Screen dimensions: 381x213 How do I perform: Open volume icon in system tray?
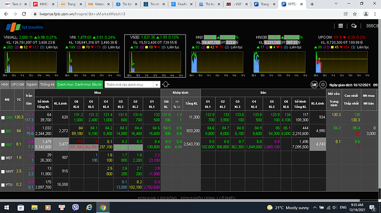click(x=335, y=207)
